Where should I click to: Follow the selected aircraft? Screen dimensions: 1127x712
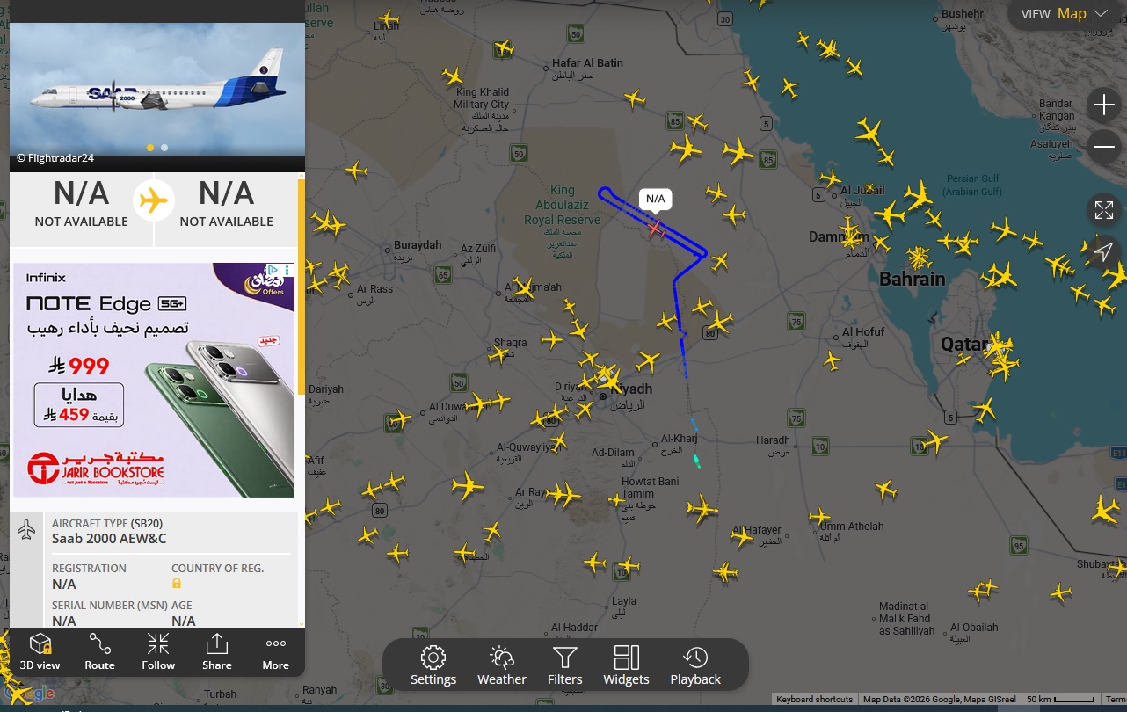(x=158, y=652)
